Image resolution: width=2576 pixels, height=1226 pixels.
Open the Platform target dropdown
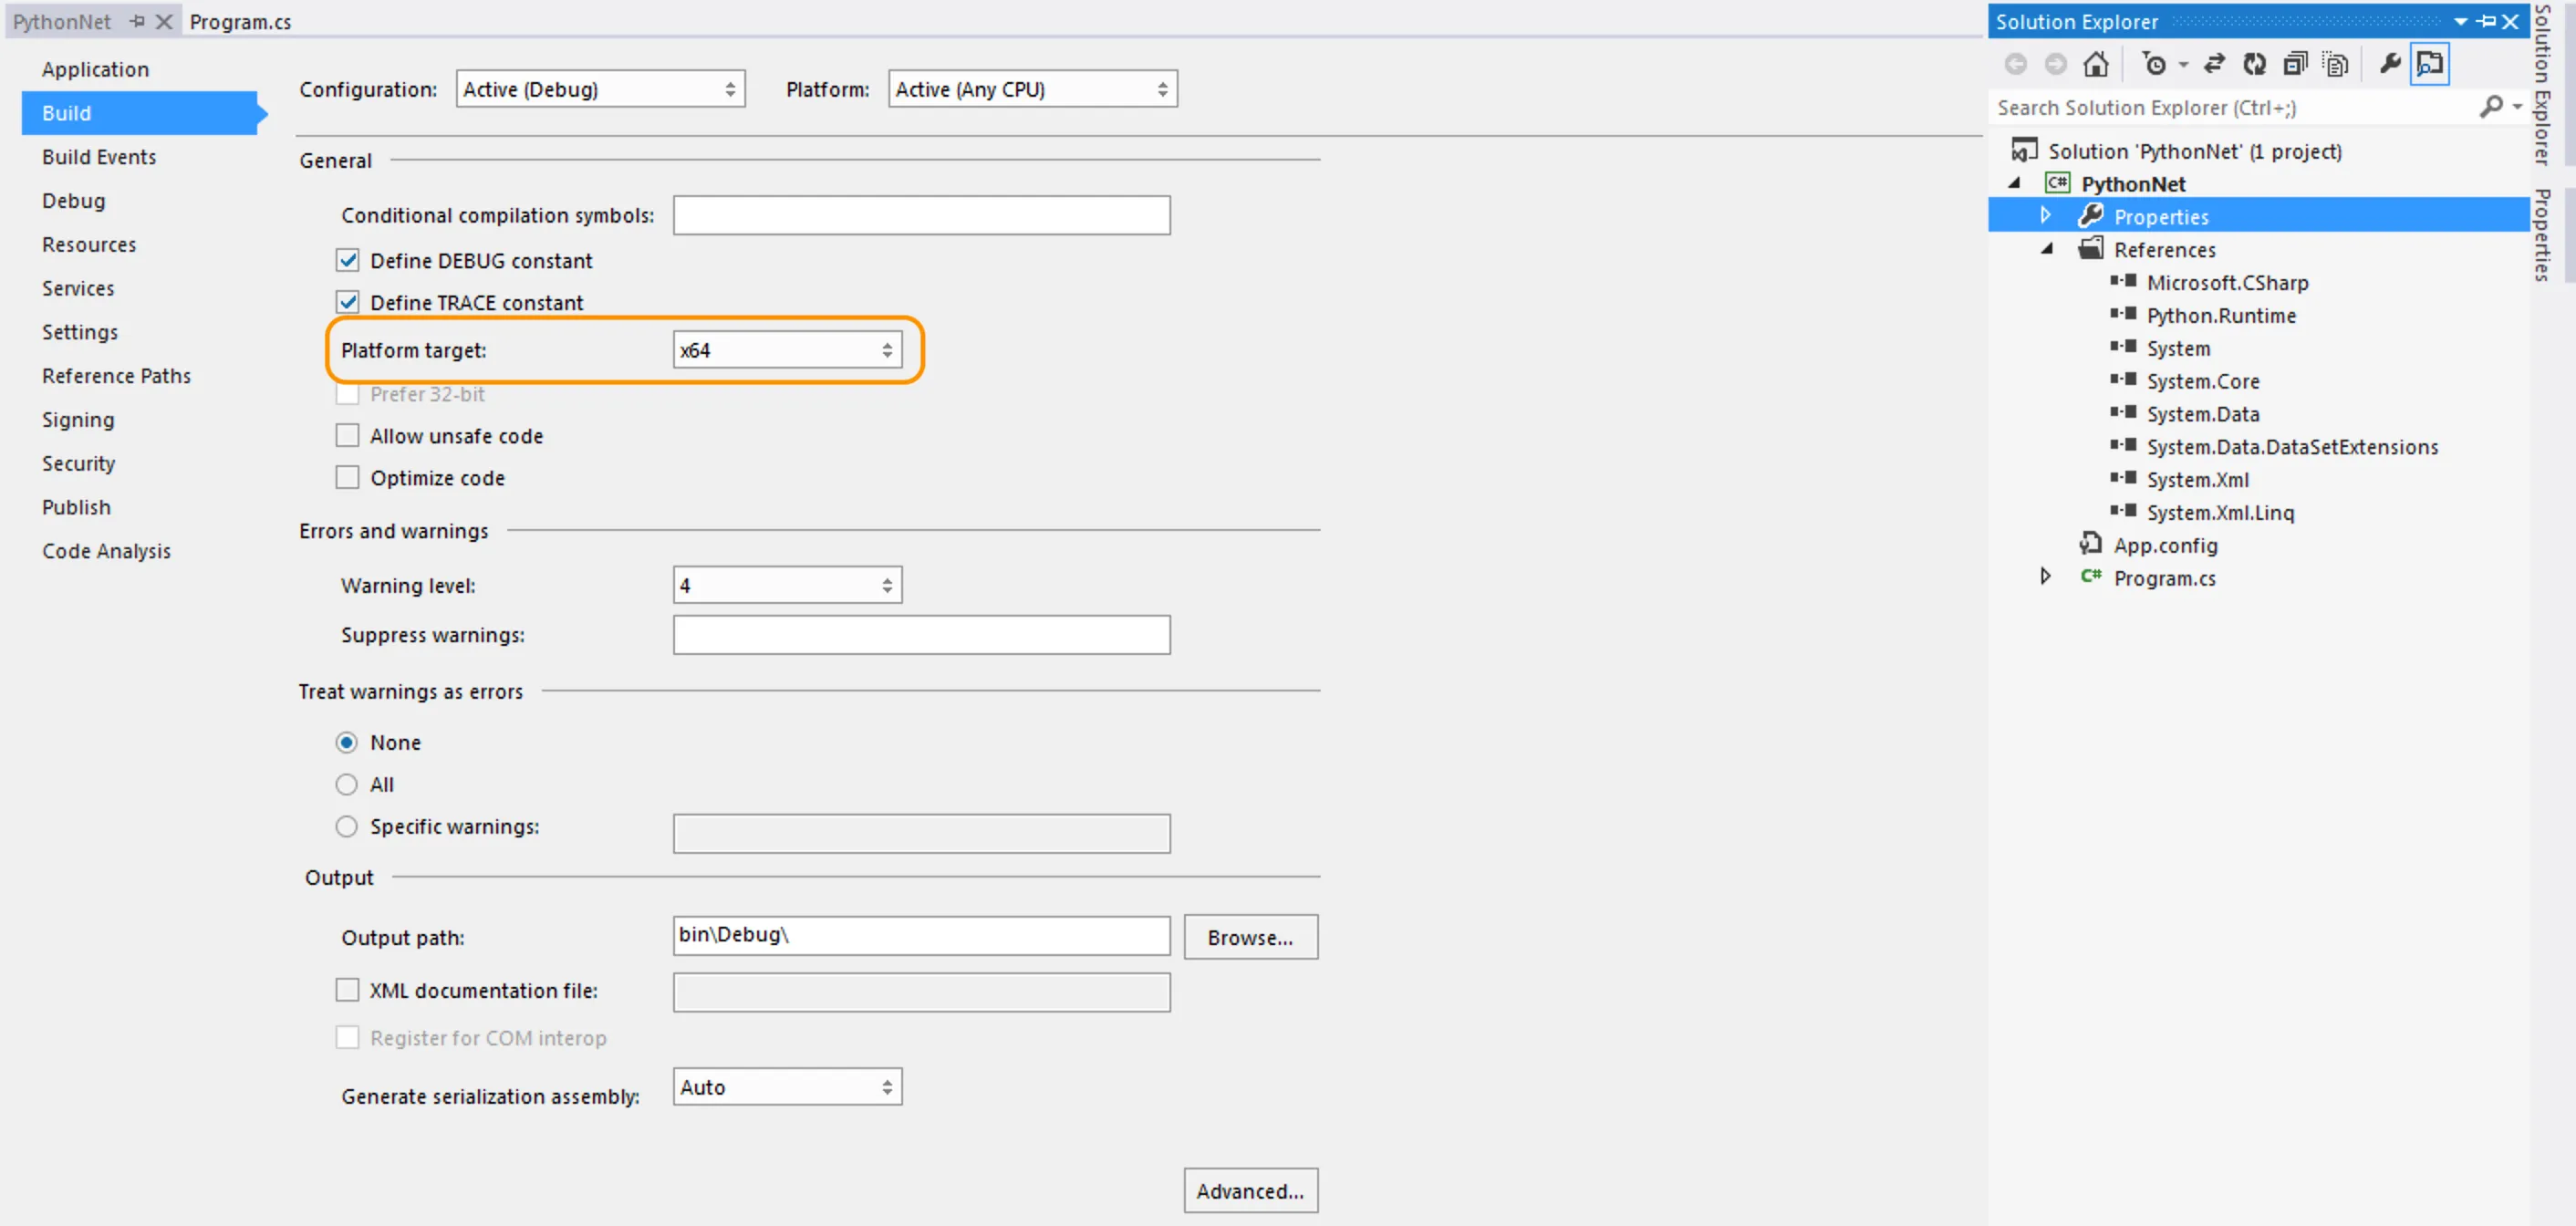tap(787, 350)
